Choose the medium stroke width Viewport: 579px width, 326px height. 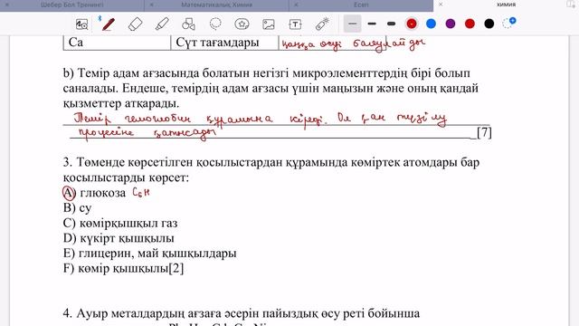(372, 24)
